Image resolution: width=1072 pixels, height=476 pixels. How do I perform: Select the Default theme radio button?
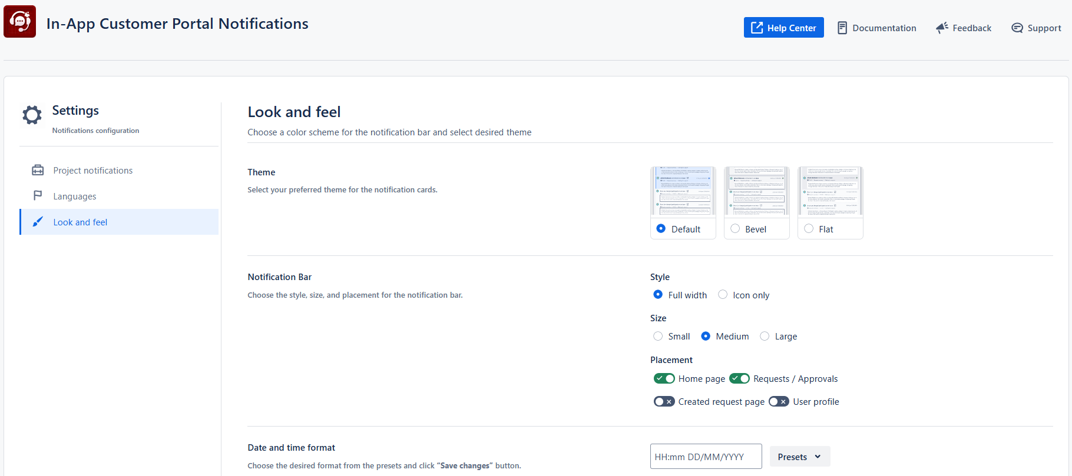coord(661,229)
